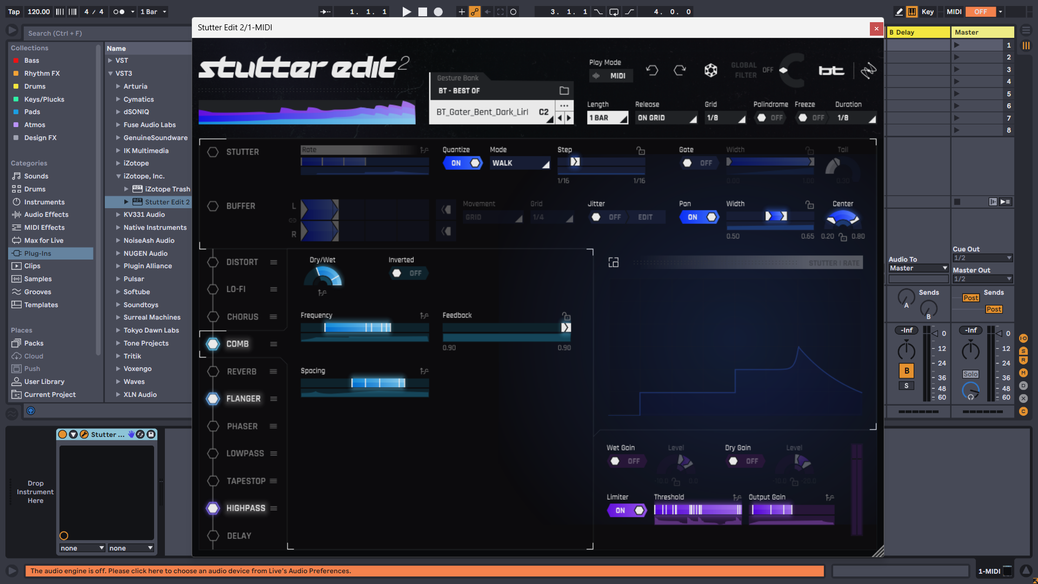Go to the next gesture preset arrow

click(569, 118)
